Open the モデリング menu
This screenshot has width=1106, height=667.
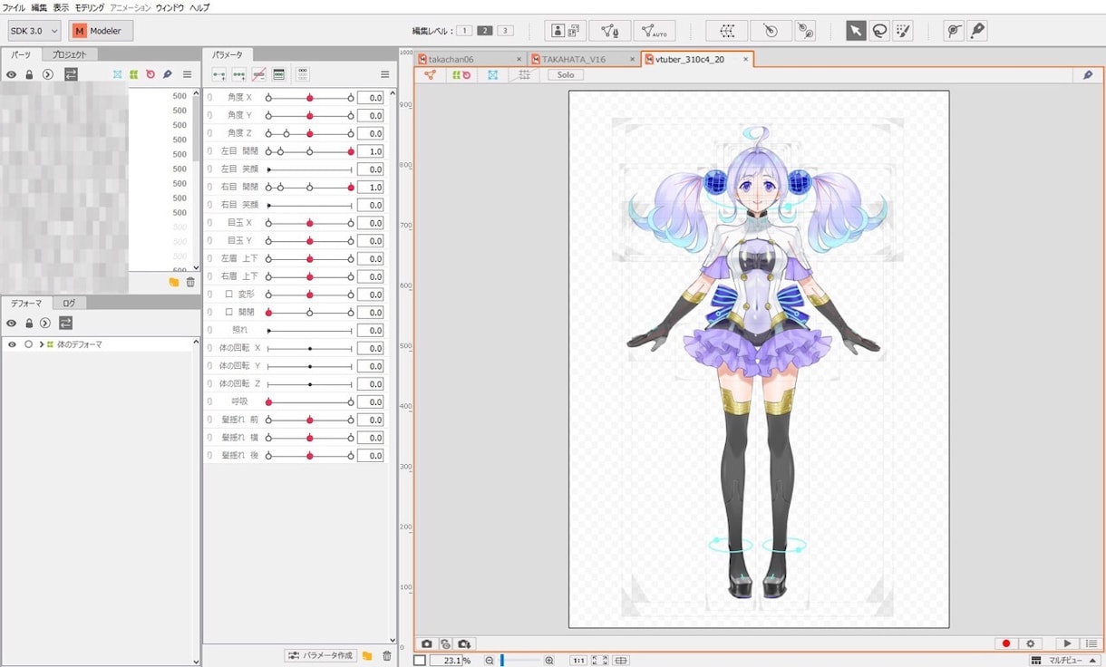(90, 7)
